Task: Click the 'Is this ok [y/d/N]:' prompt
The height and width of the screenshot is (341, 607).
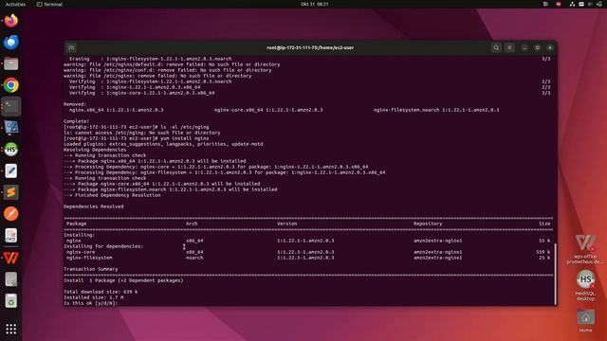Action: (x=91, y=303)
